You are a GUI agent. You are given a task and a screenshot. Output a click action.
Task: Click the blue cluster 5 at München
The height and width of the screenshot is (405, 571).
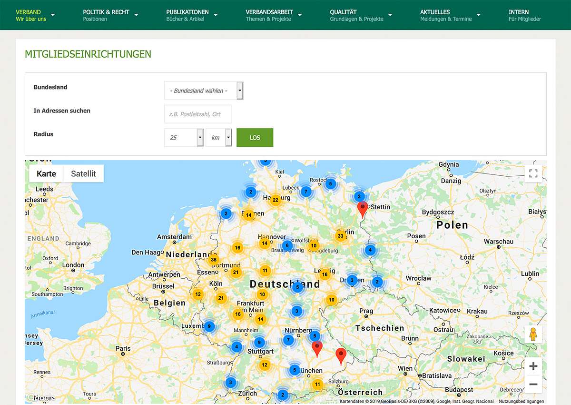[x=294, y=370]
